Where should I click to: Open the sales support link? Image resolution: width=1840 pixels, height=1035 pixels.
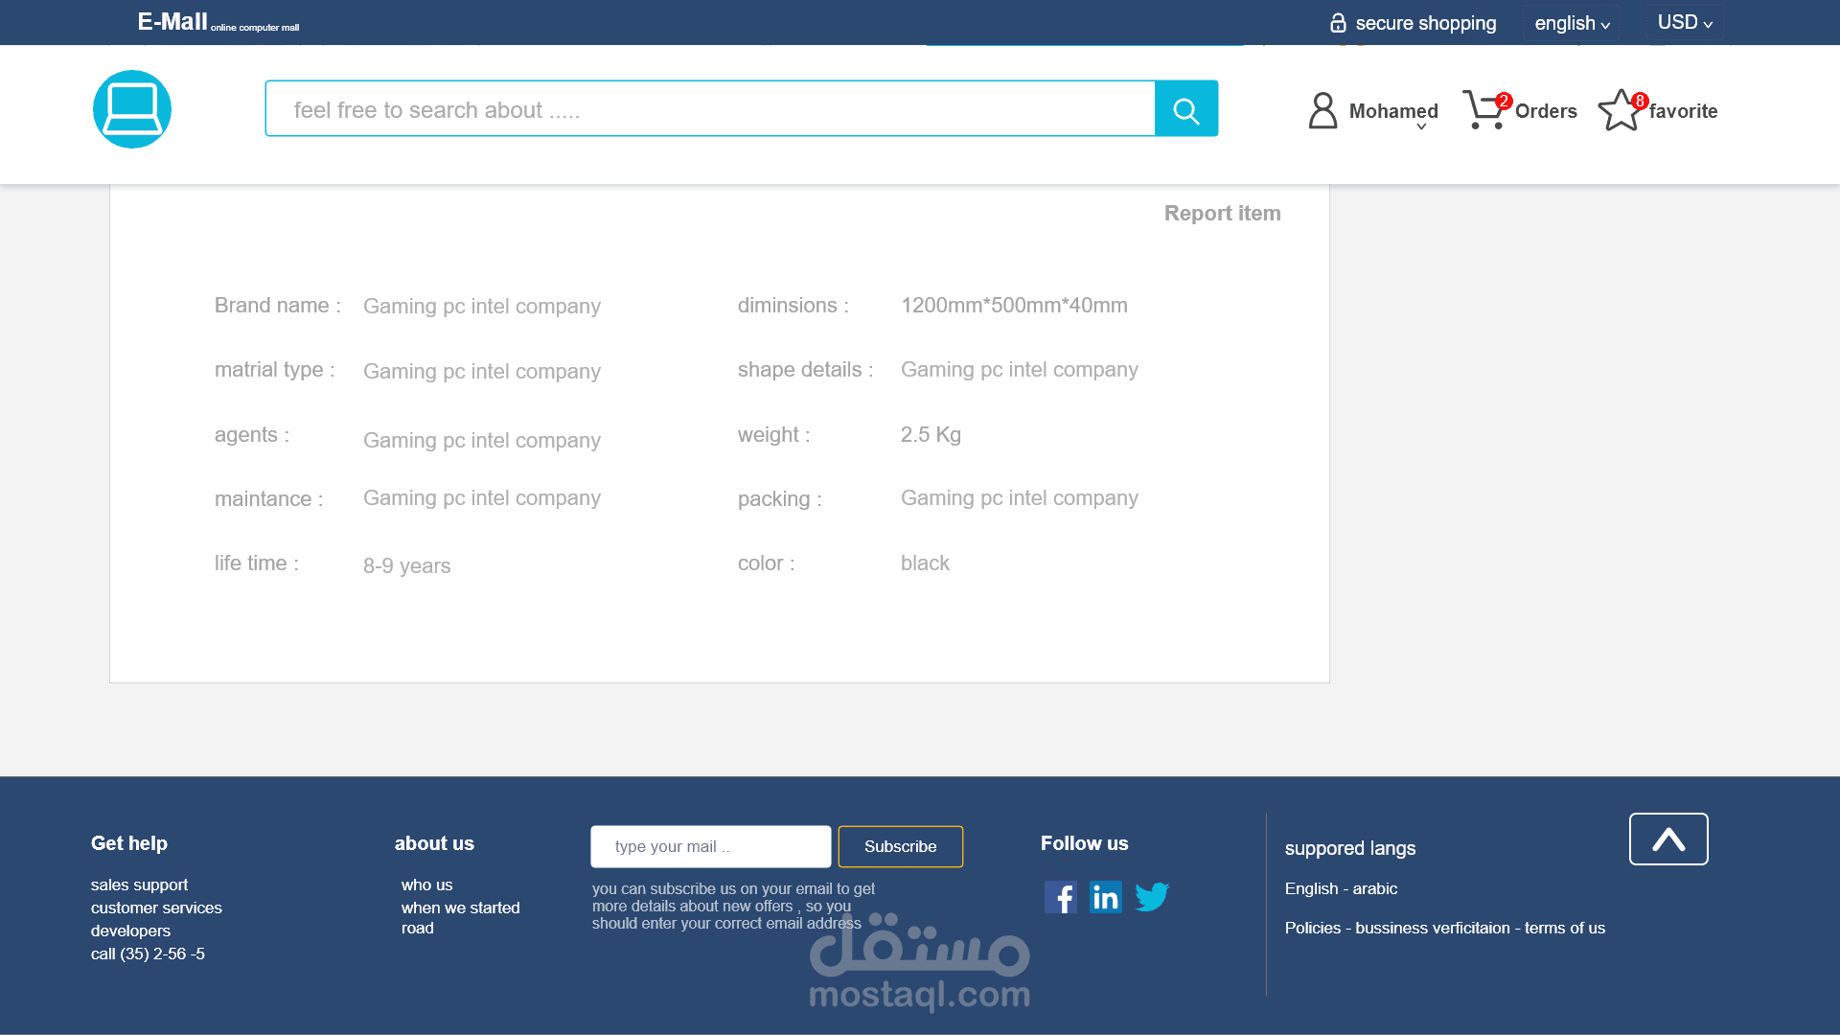click(x=139, y=885)
